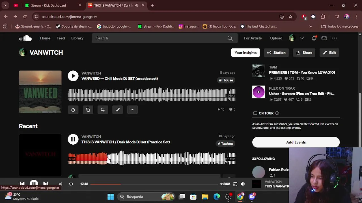The height and width of the screenshot is (203, 362).
Task: Show On Tour info icon
Action: (x=277, y=113)
